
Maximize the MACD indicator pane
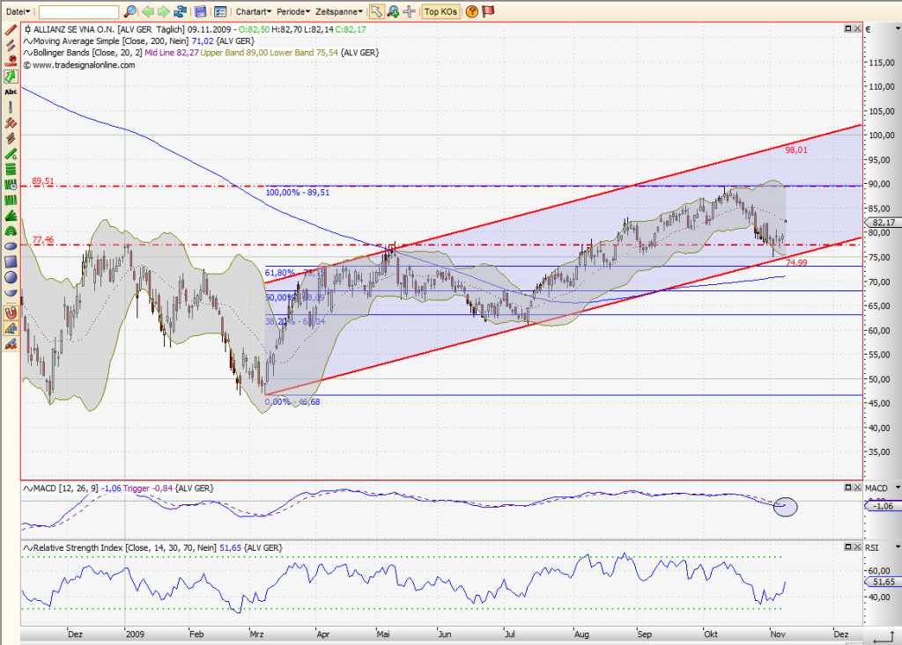(848, 487)
